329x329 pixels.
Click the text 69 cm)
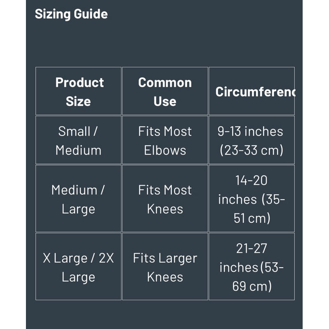(252, 286)
